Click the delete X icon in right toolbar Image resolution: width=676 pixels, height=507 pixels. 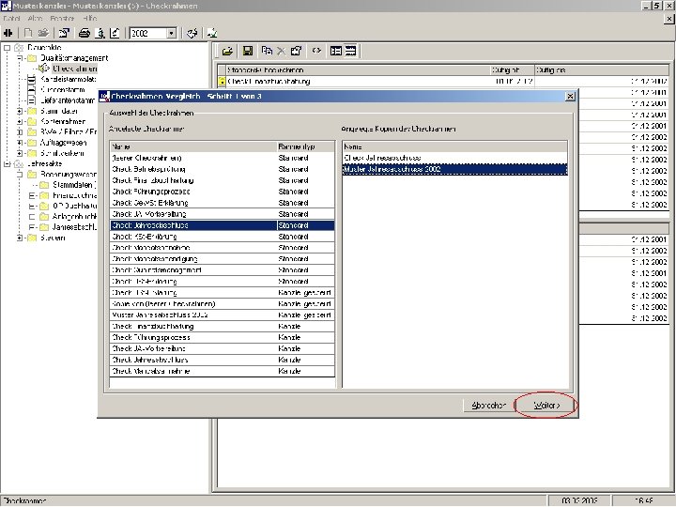pyautogui.click(x=281, y=51)
